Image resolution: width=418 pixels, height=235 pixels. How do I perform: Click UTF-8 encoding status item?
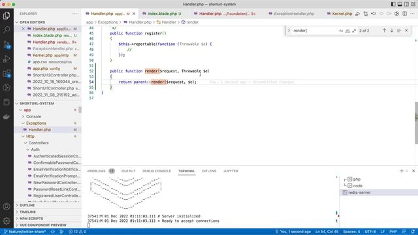click(370, 232)
